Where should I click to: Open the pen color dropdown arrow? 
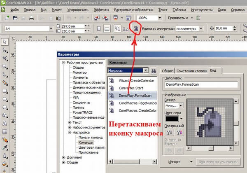tap(181, 119)
